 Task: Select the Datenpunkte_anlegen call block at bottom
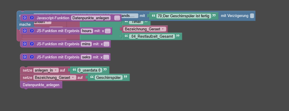[41, 85]
